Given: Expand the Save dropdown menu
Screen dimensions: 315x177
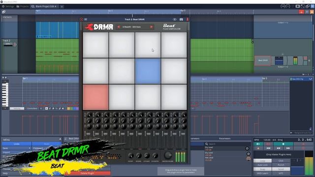Looking at the screenshot, I should tap(17, 148).
